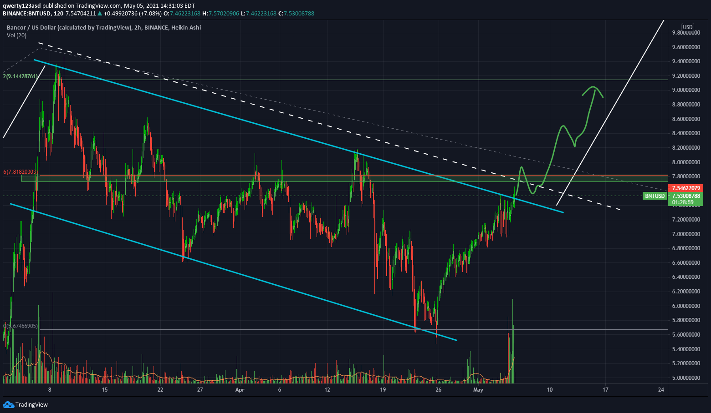Click the 7.20000000 price axis label

click(x=685, y=220)
